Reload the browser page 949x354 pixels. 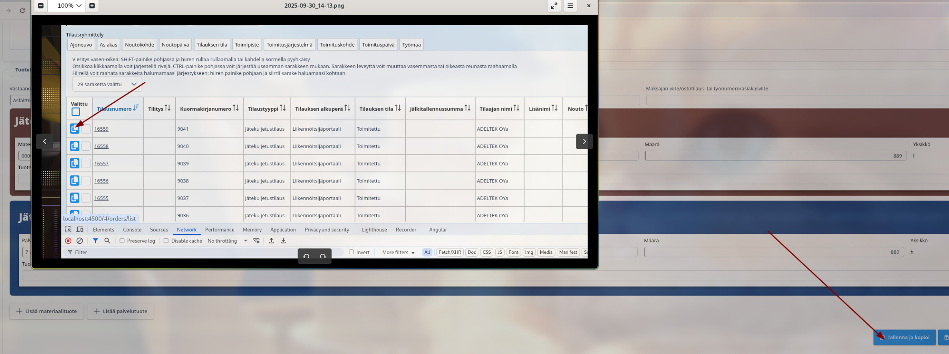tap(22, 11)
